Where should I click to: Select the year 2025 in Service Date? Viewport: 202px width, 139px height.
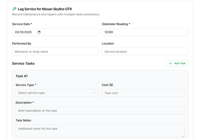29,32
